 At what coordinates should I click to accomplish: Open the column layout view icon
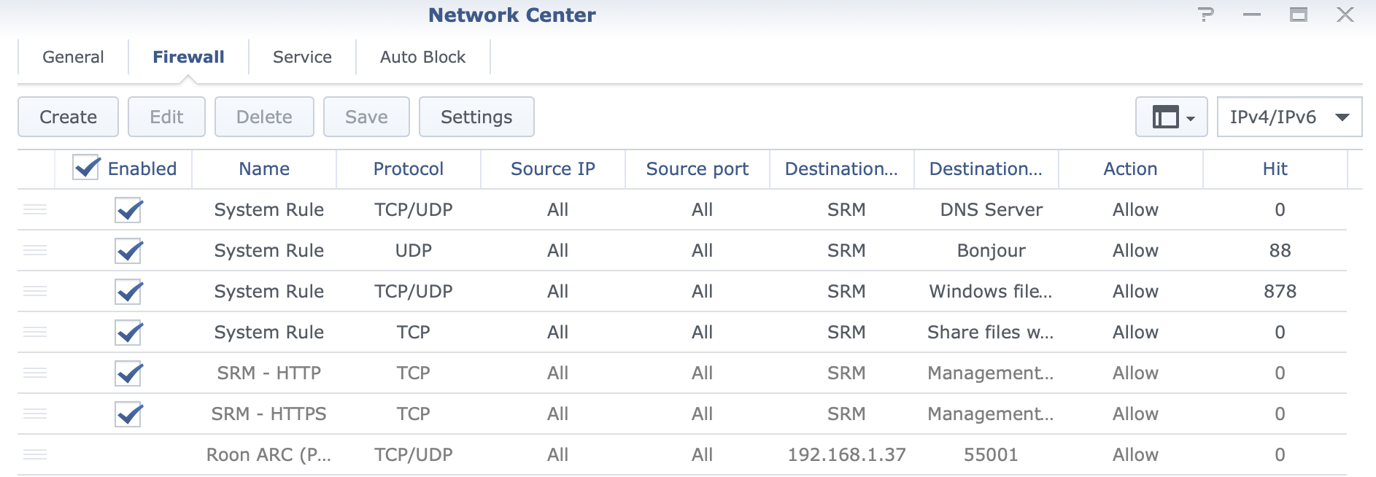(x=1165, y=117)
